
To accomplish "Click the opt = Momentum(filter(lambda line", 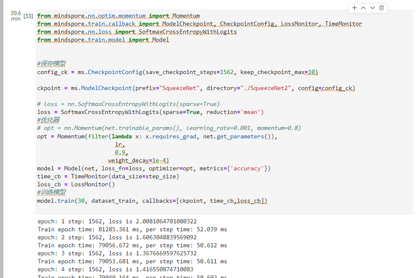I will pos(157,137).
